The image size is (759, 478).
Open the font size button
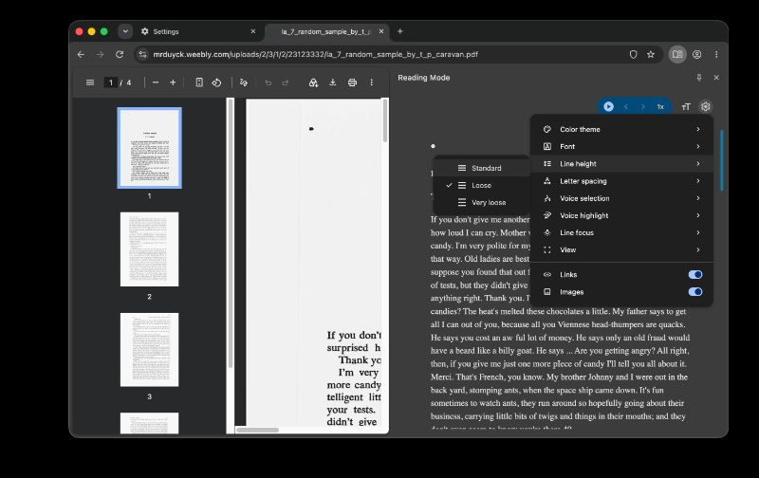[686, 107]
